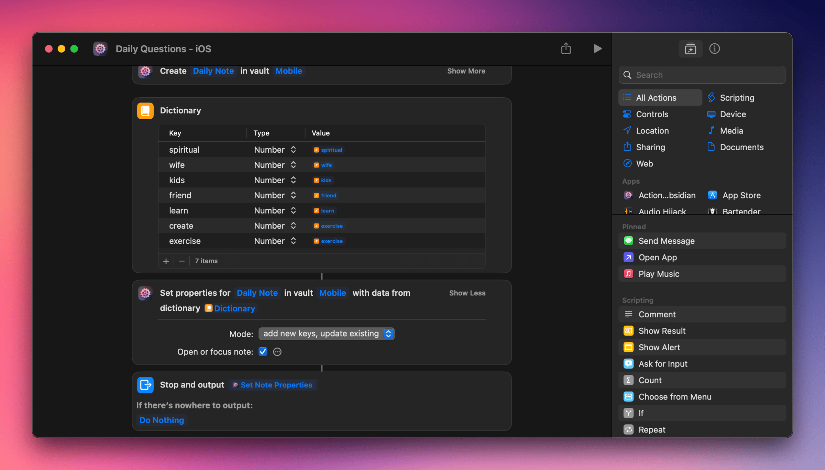
Task: Select the All Actions category
Action: tap(656, 98)
